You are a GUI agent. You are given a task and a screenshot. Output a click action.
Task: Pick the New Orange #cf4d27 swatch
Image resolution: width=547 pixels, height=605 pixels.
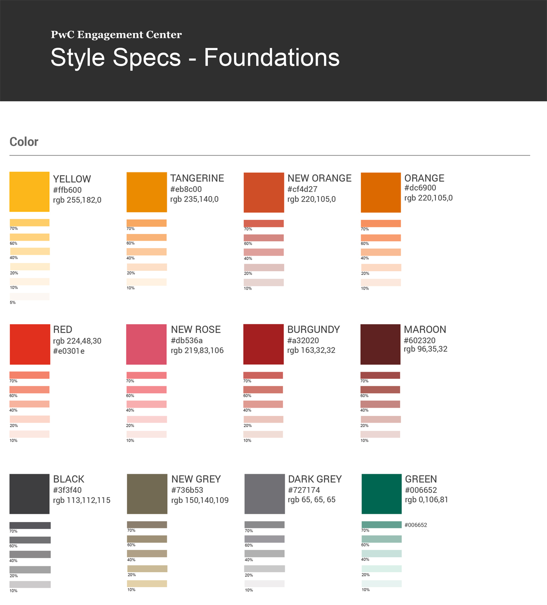point(263,192)
